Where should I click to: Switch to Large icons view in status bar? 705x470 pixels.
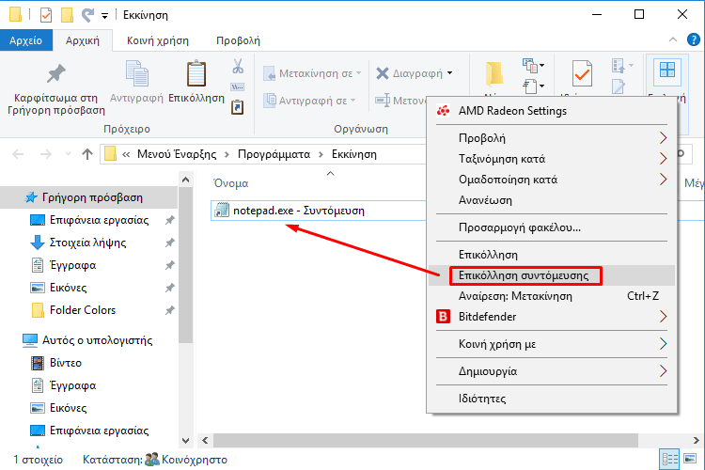click(x=690, y=459)
